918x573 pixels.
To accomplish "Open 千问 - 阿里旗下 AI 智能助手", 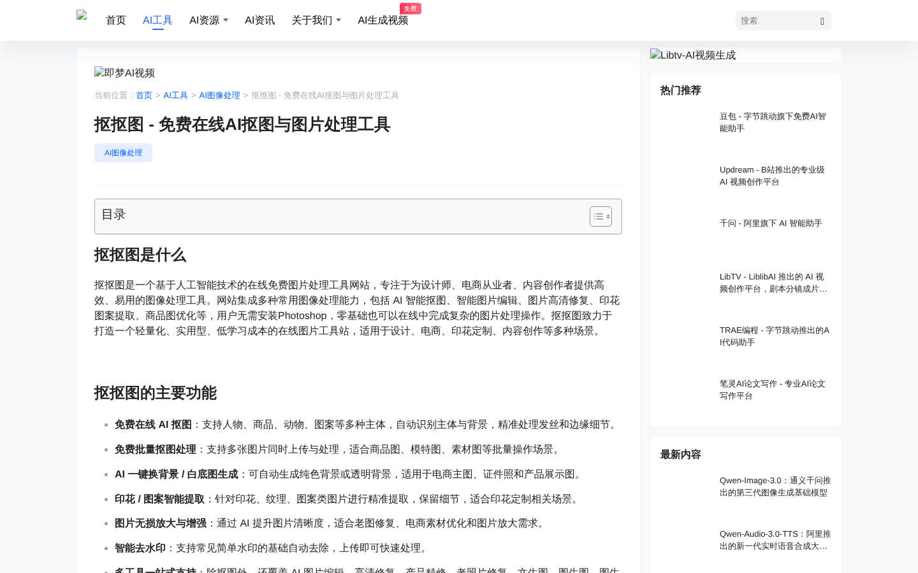I will (x=771, y=223).
